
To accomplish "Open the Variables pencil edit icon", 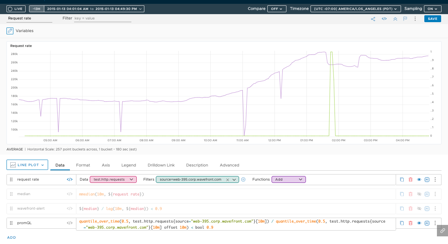I will pyautogui.click(x=10, y=31).
